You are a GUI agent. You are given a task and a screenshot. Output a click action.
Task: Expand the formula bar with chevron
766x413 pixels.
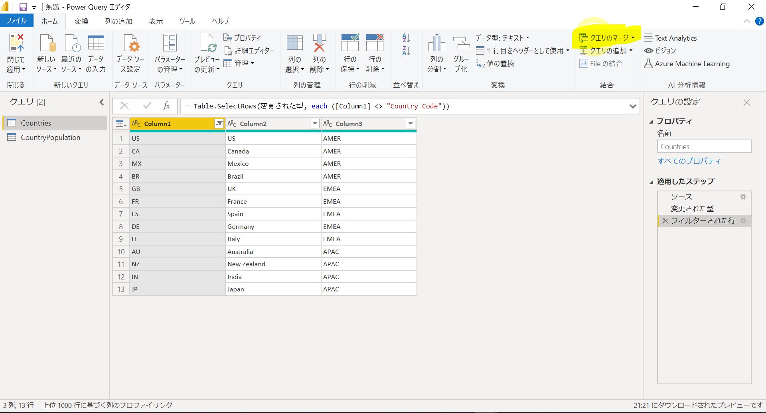[x=633, y=106]
